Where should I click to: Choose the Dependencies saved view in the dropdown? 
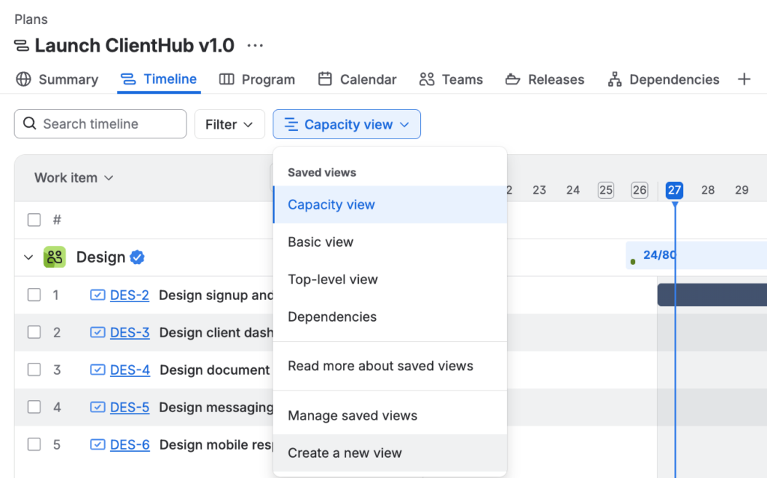click(389, 316)
